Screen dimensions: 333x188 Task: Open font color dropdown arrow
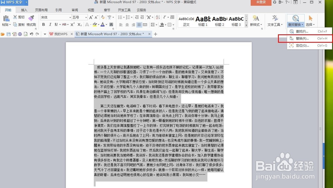click(x=107, y=25)
